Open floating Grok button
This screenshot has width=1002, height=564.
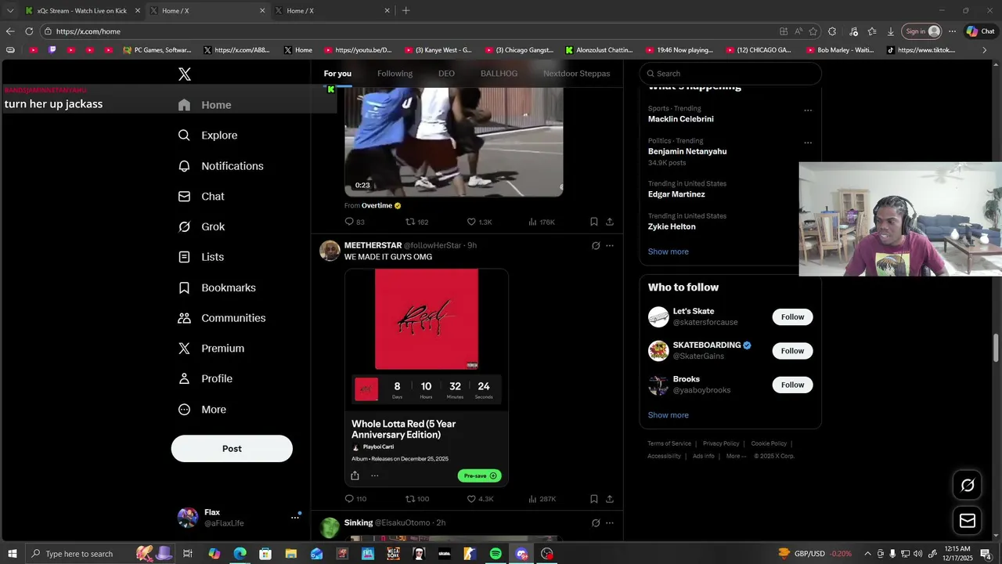(x=968, y=486)
